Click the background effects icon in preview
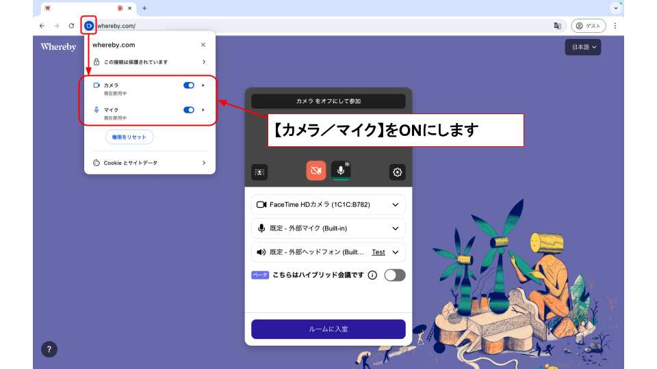Viewport: 657px width, 369px height. [x=259, y=172]
